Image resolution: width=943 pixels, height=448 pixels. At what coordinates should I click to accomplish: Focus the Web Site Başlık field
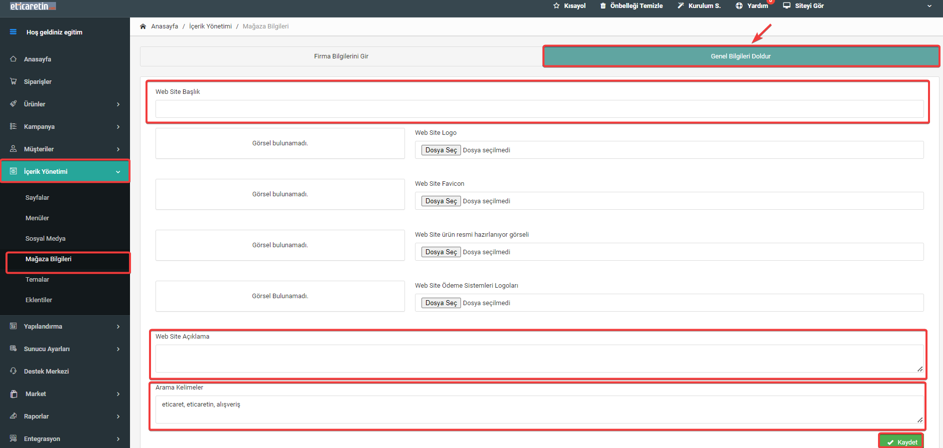(x=539, y=109)
